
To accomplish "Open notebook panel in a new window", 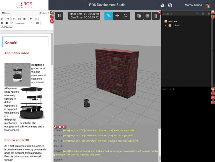I will [x=52, y=17].
